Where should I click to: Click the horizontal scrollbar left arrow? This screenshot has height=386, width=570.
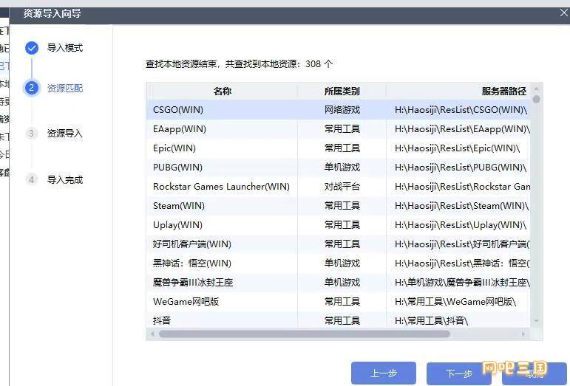tap(152, 334)
